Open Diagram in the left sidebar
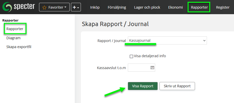Image resolution: width=234 pixels, height=103 pixels. [13, 38]
